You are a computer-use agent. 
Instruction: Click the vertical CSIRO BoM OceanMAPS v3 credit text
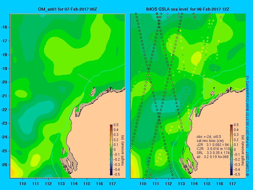click(x=248, y=126)
